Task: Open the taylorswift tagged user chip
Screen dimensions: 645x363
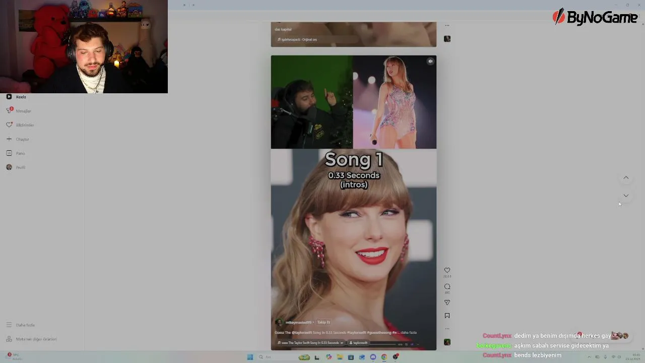Action: pyautogui.click(x=359, y=343)
